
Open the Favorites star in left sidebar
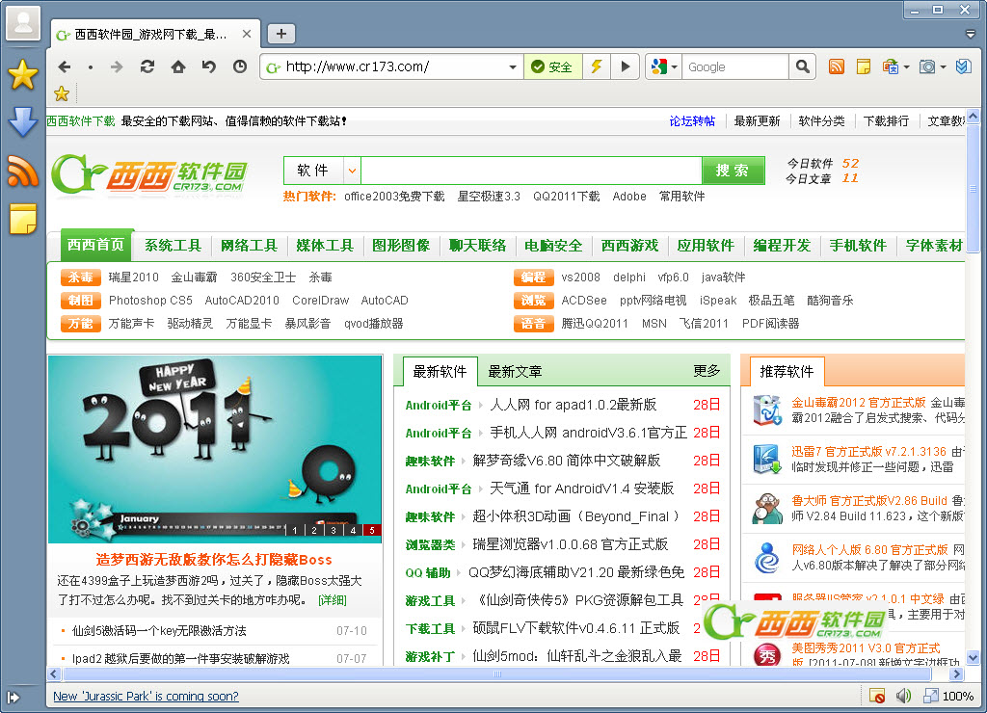coord(22,74)
